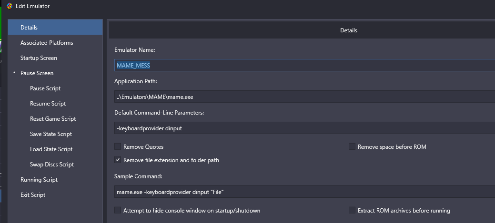The image size is (495, 223).
Task: Enable Remove space before ROM checkbox
Action: tap(352, 146)
